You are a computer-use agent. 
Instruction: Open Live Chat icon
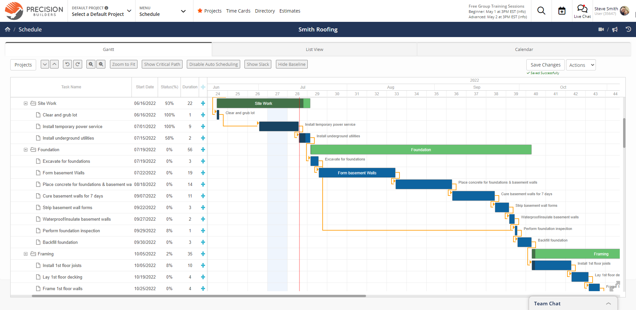[x=582, y=11]
